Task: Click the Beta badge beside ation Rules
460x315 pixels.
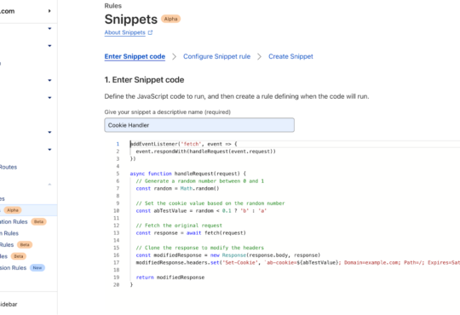Action: point(38,221)
